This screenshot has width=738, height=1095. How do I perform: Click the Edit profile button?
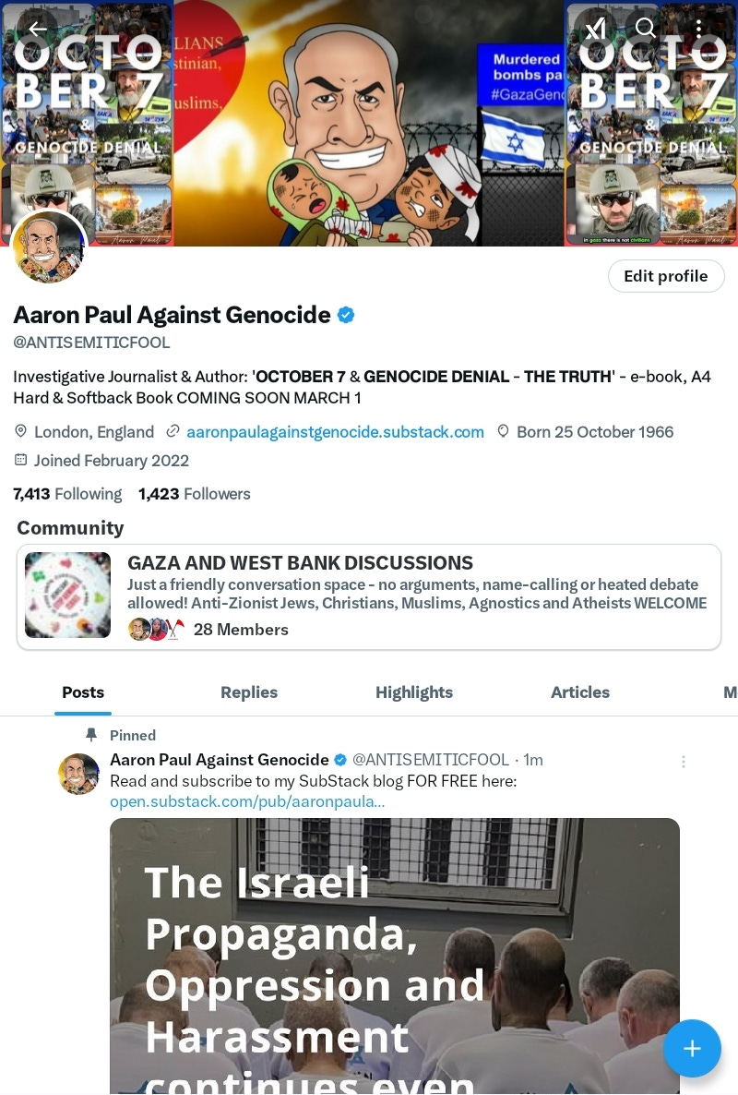tap(666, 276)
